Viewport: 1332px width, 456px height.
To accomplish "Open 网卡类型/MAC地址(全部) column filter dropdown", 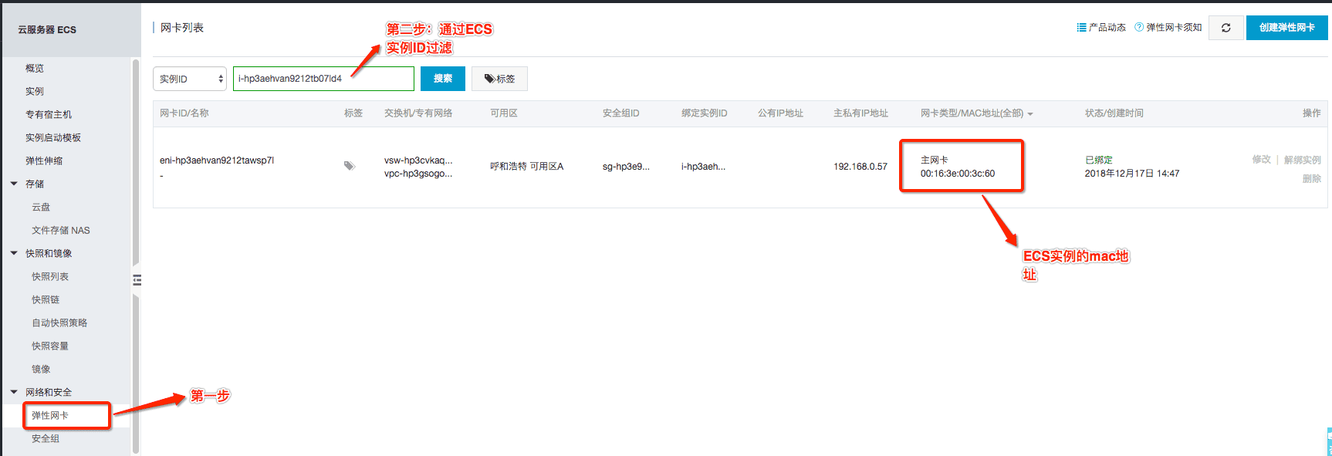I will click(976, 113).
